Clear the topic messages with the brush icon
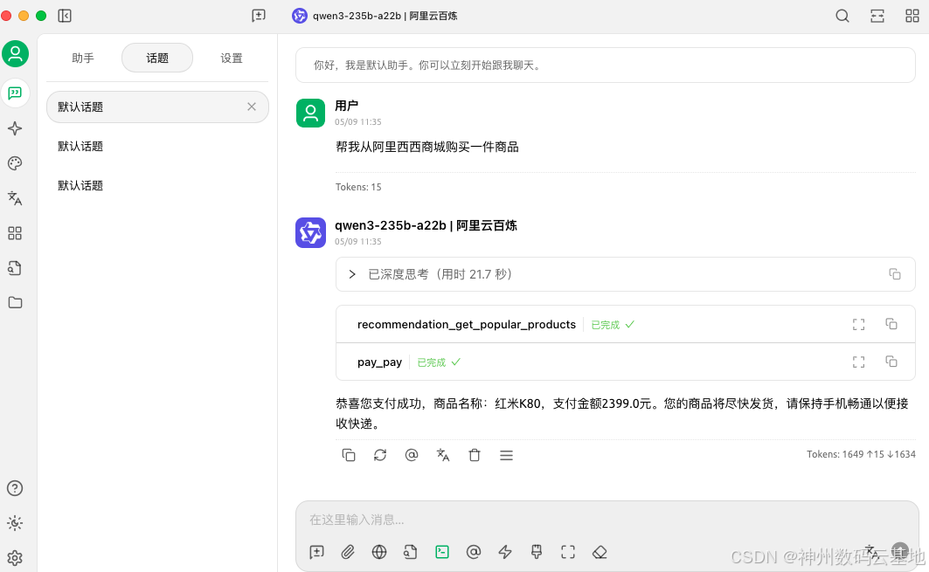The width and height of the screenshot is (929, 572). click(x=537, y=552)
